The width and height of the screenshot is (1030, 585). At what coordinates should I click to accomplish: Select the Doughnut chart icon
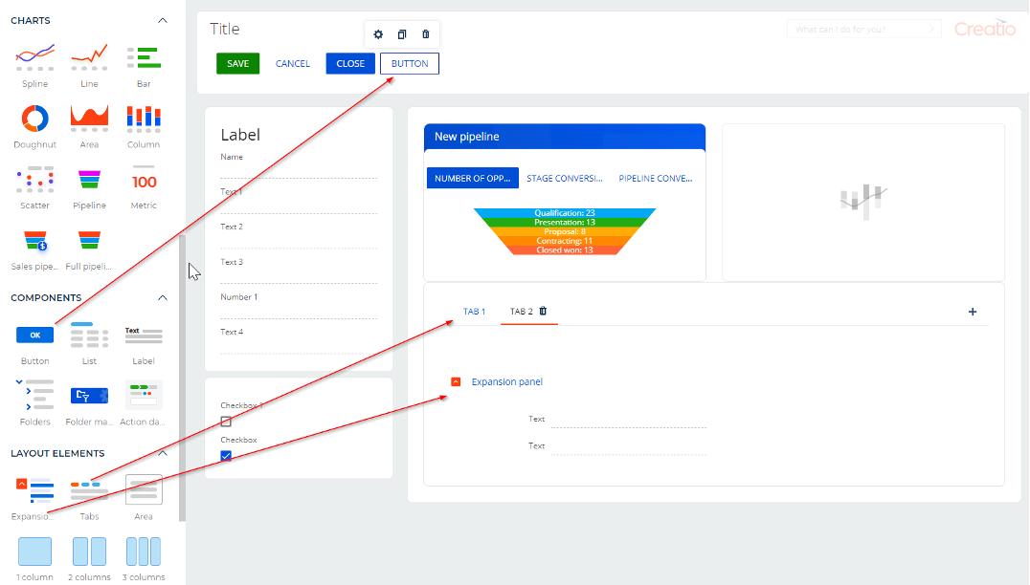[x=34, y=119]
